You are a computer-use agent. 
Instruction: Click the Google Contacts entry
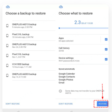pos(67,77)
